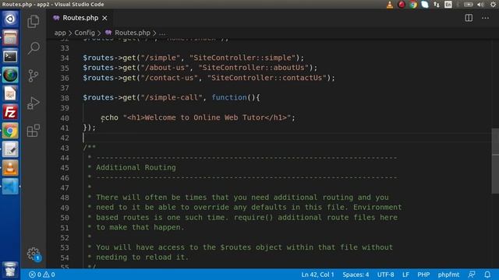This screenshot has height=280, width=499.
Task: Open the editor More Actions menu
Action: point(485,18)
